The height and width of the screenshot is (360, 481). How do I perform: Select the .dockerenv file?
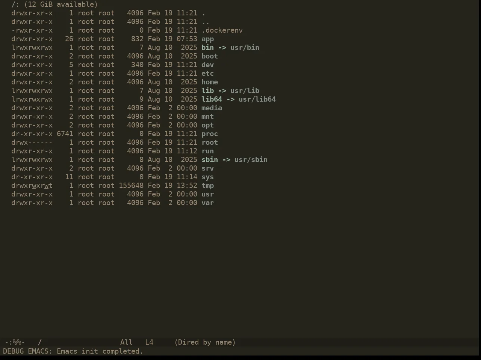222,30
